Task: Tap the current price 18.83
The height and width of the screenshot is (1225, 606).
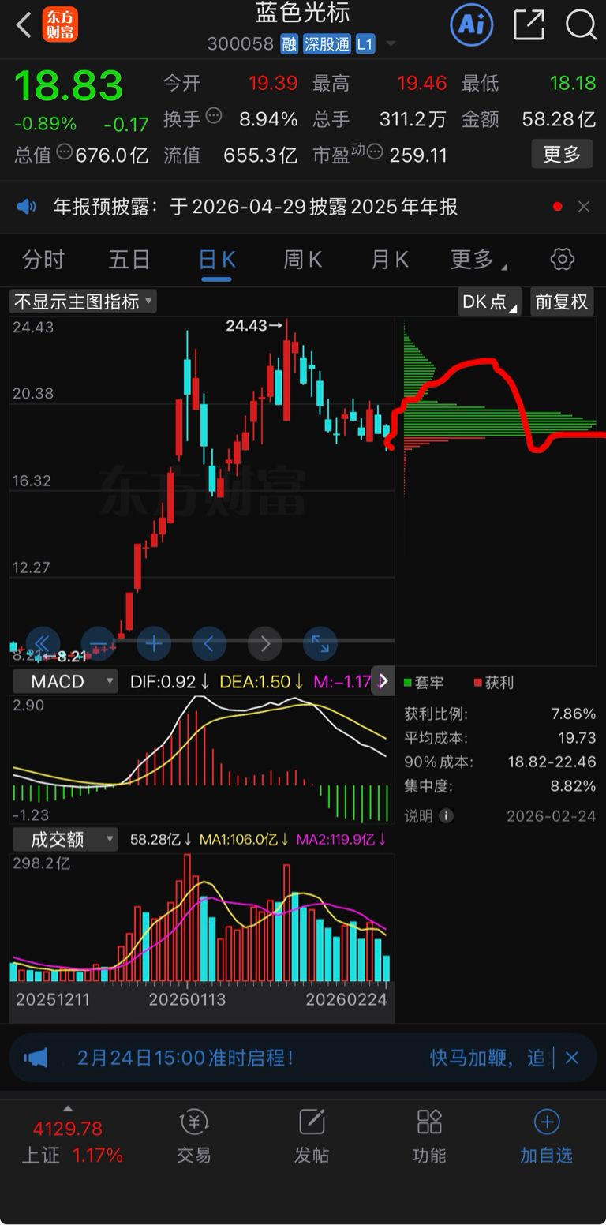Action: point(69,85)
